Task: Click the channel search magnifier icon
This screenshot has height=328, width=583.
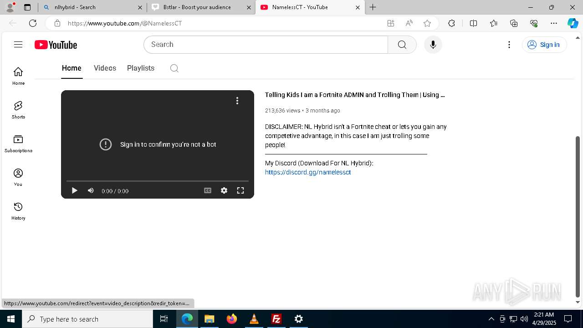Action: 174,68
